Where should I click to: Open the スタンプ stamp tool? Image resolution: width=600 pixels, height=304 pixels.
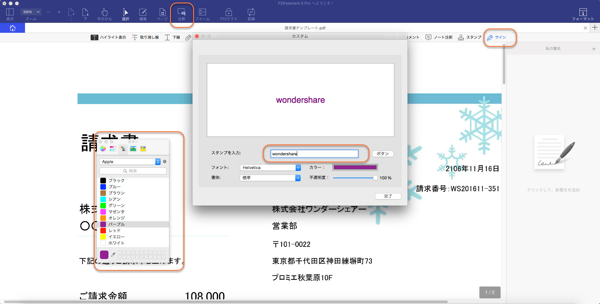pos(470,37)
